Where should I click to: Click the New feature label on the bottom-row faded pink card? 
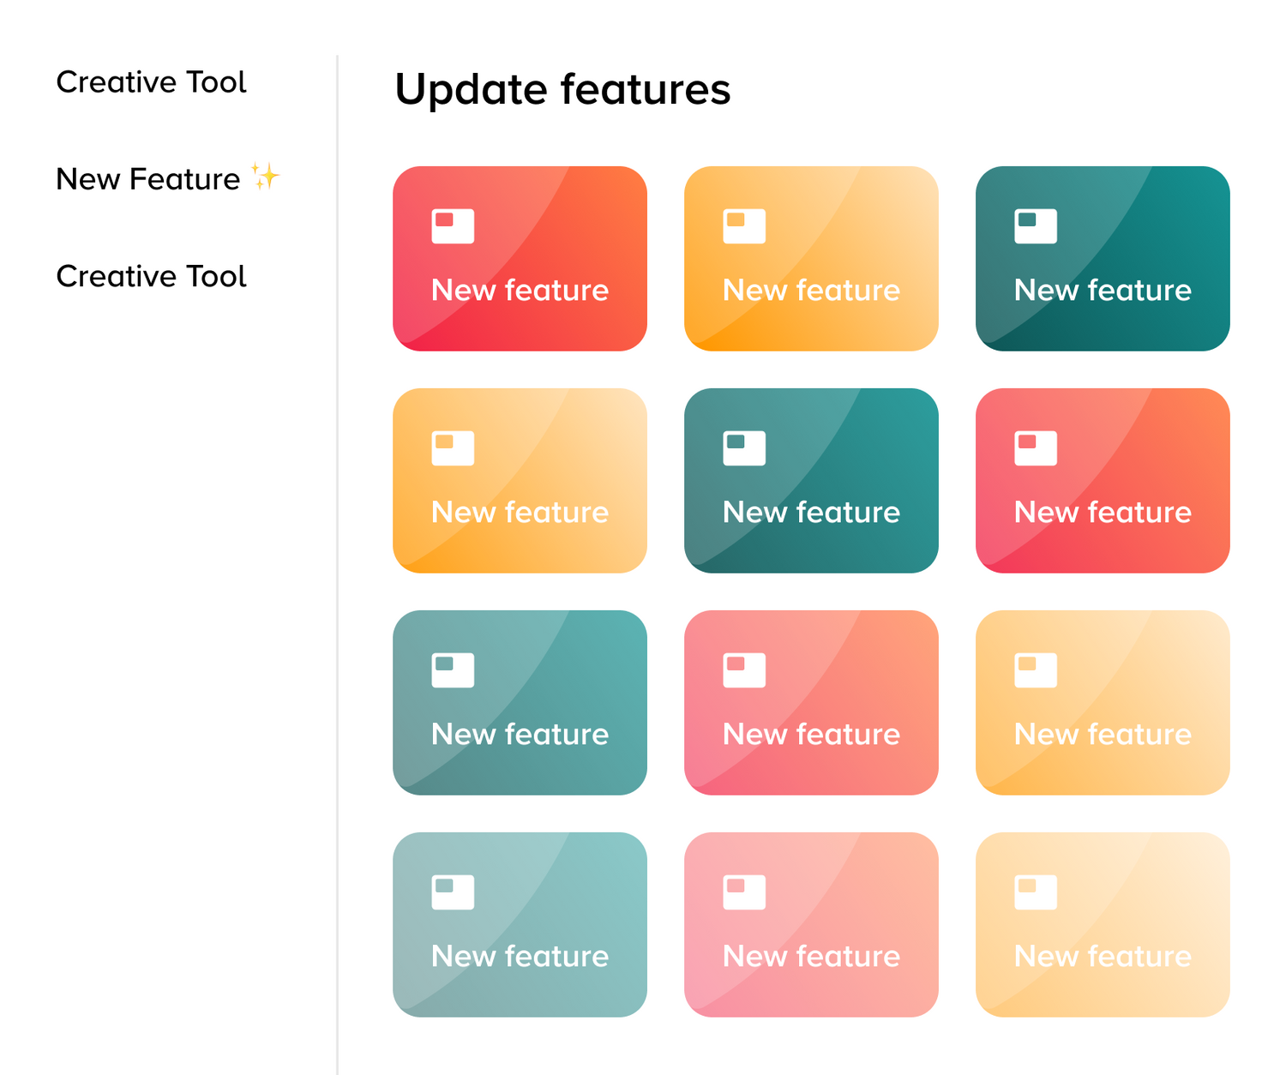[x=811, y=957]
